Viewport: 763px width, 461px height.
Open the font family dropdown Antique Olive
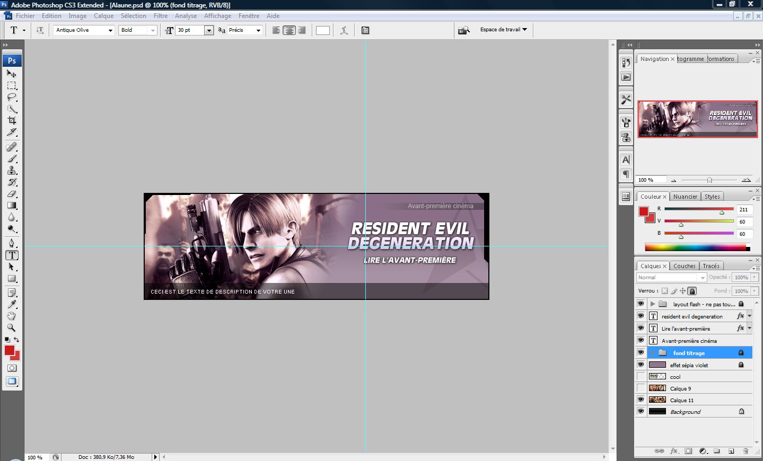coord(110,30)
